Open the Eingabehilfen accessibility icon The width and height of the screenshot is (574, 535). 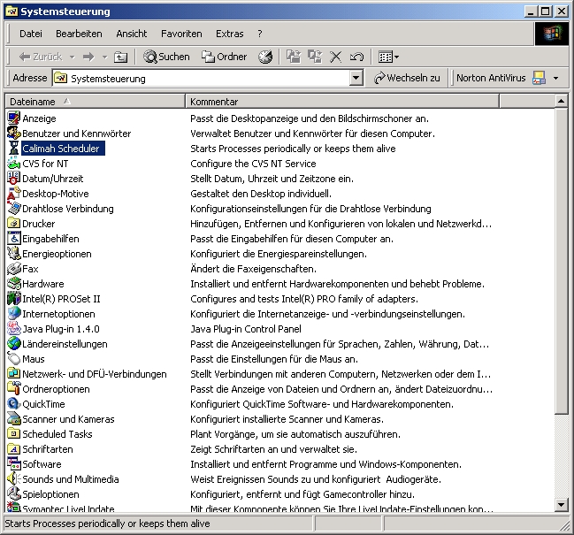click(x=14, y=238)
